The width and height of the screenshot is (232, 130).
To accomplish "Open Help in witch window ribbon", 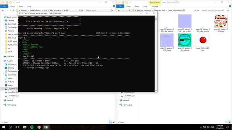I will pyautogui.click(x=114, y=6).
